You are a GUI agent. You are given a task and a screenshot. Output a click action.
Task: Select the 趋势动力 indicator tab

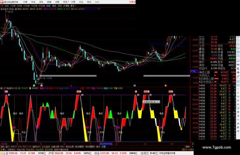coord(37,147)
